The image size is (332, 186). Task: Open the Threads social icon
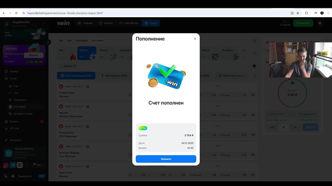(20, 165)
